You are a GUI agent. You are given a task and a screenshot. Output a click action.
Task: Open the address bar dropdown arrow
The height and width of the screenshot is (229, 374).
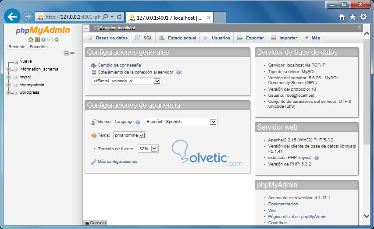coord(112,17)
